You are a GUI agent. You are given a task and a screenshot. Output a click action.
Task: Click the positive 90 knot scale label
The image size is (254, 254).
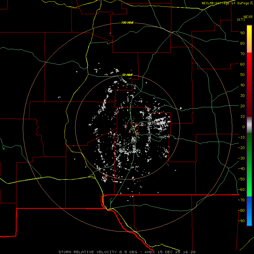242,33
